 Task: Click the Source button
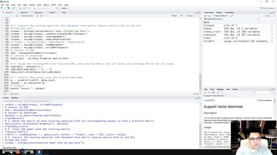pos(190,16)
